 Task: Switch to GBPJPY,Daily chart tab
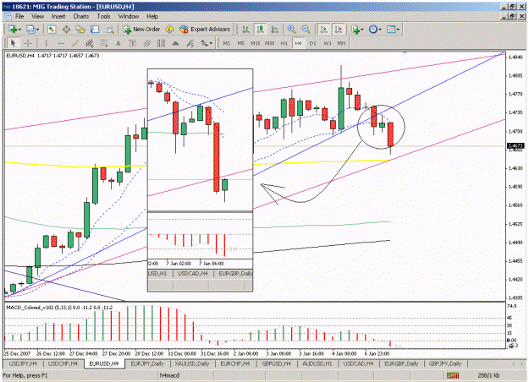click(x=445, y=363)
